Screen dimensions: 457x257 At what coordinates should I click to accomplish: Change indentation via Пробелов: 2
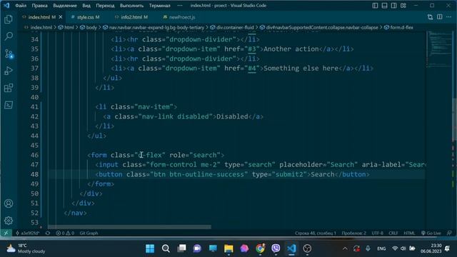pos(354,233)
